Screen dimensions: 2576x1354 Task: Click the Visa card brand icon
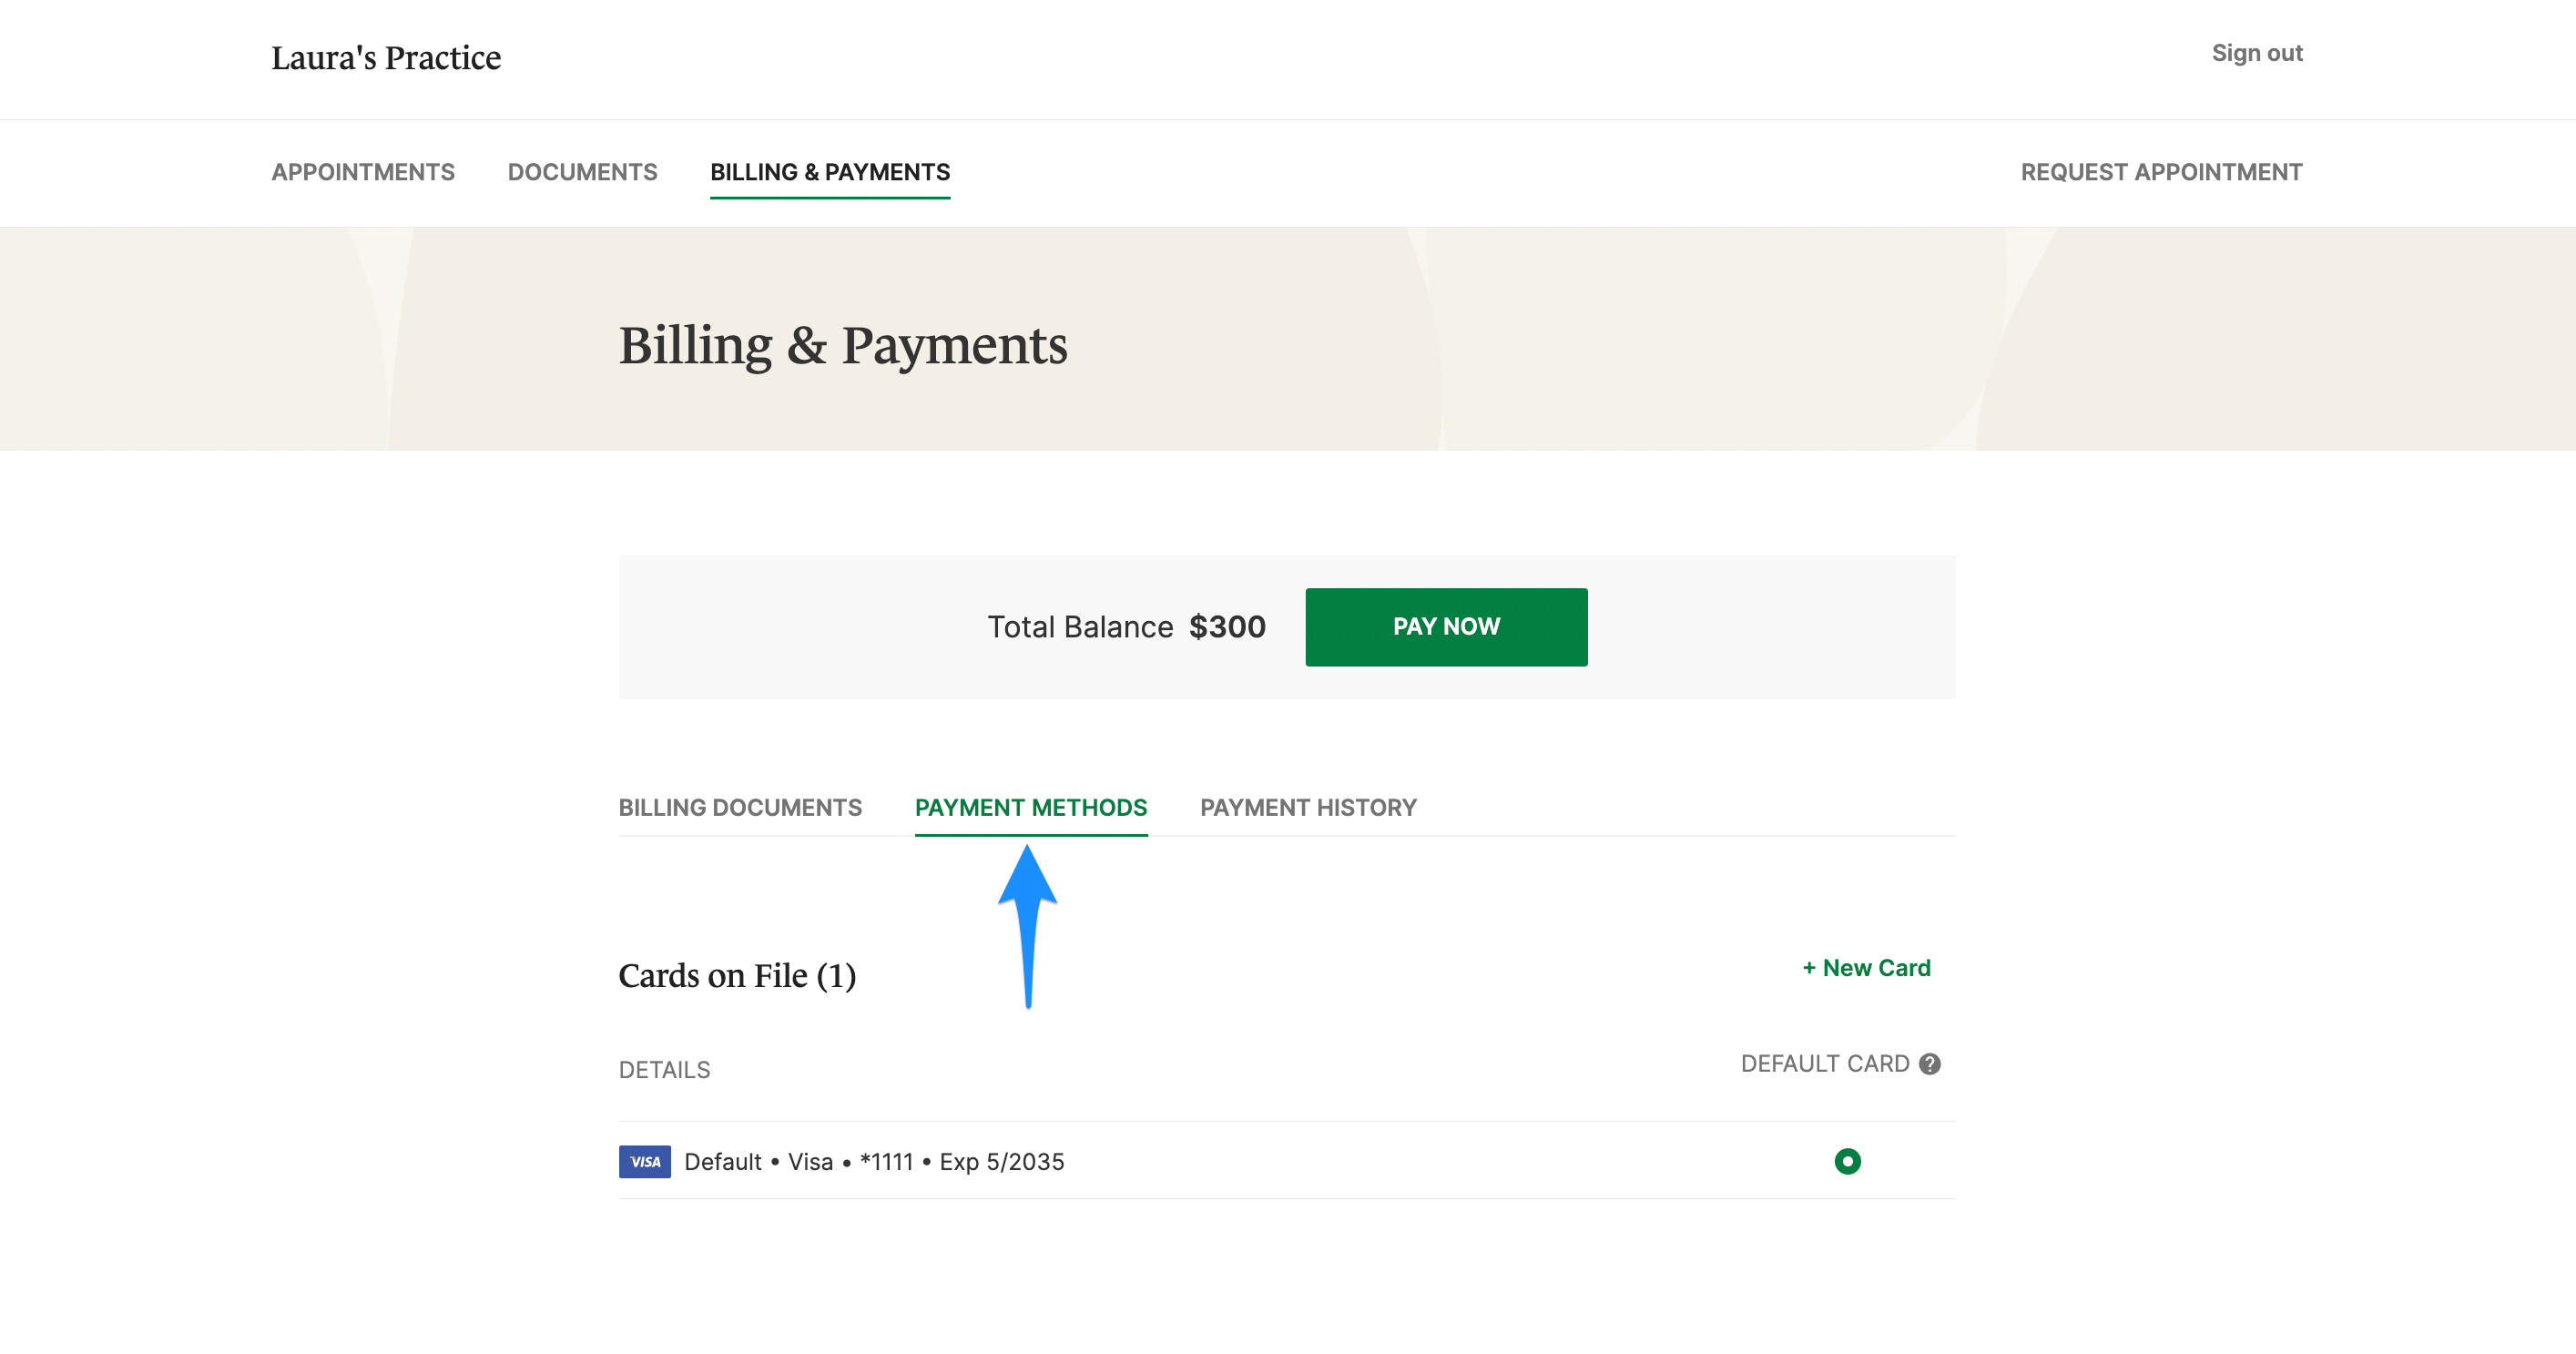(645, 1161)
